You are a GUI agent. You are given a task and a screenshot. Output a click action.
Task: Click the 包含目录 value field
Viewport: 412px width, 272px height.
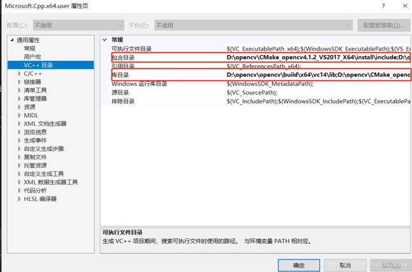point(317,58)
